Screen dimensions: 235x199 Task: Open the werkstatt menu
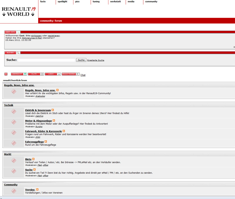[x=115, y=1]
